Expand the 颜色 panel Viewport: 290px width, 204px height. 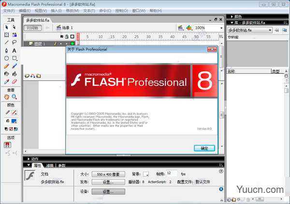[232, 16]
